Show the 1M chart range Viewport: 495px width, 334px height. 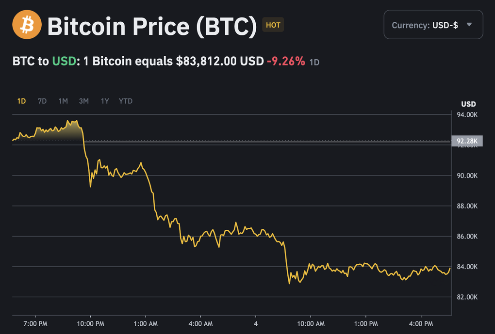pos(63,101)
